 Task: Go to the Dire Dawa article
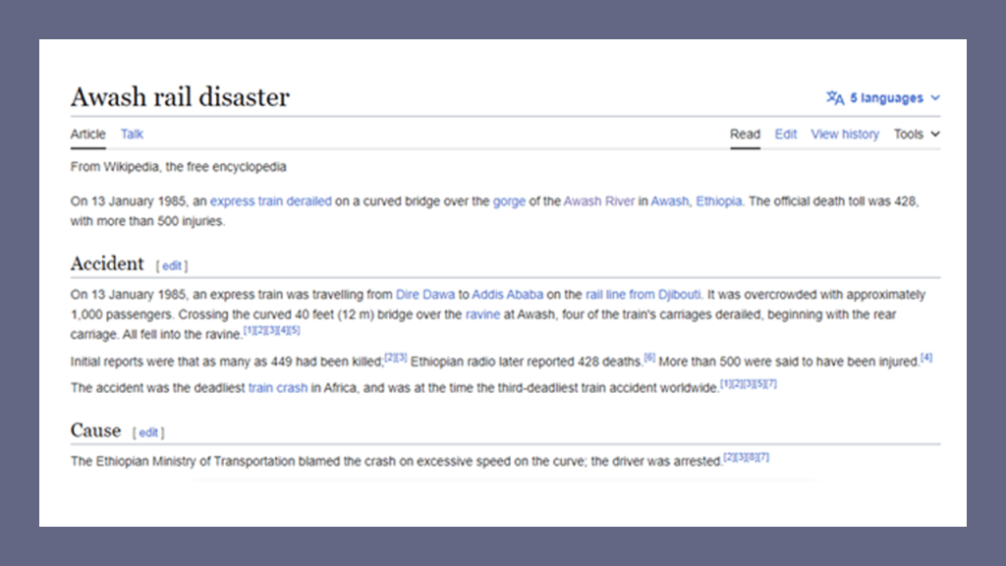pos(424,295)
